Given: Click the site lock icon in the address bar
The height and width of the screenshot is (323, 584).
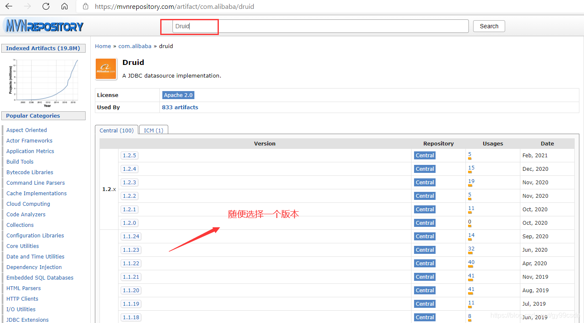Looking at the screenshot, I should [86, 6].
